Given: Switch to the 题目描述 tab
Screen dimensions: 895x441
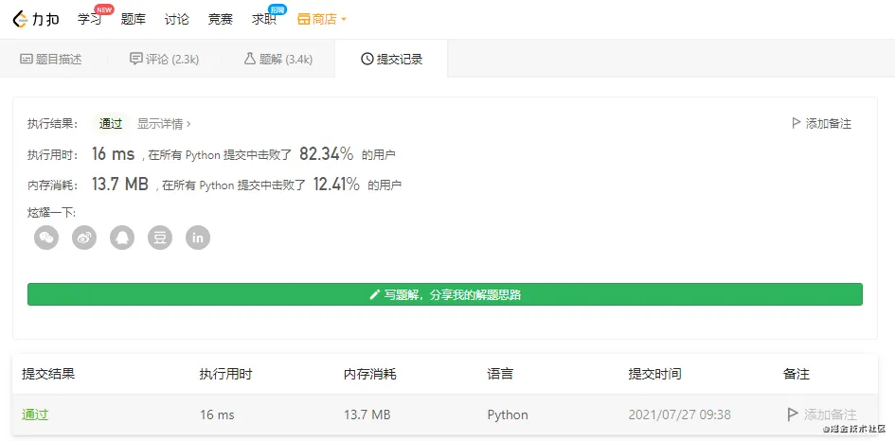Looking at the screenshot, I should click(x=51, y=59).
